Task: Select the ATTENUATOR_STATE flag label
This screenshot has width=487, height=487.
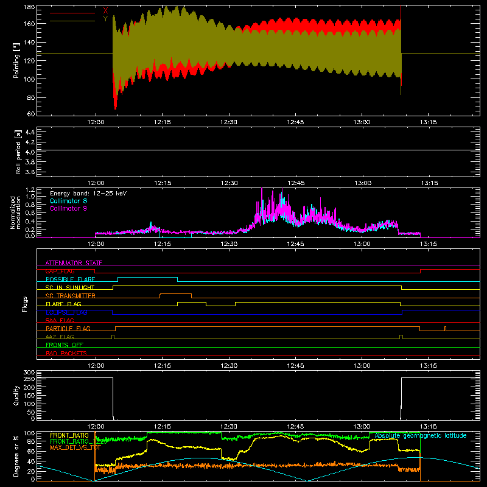Action: coord(74,263)
